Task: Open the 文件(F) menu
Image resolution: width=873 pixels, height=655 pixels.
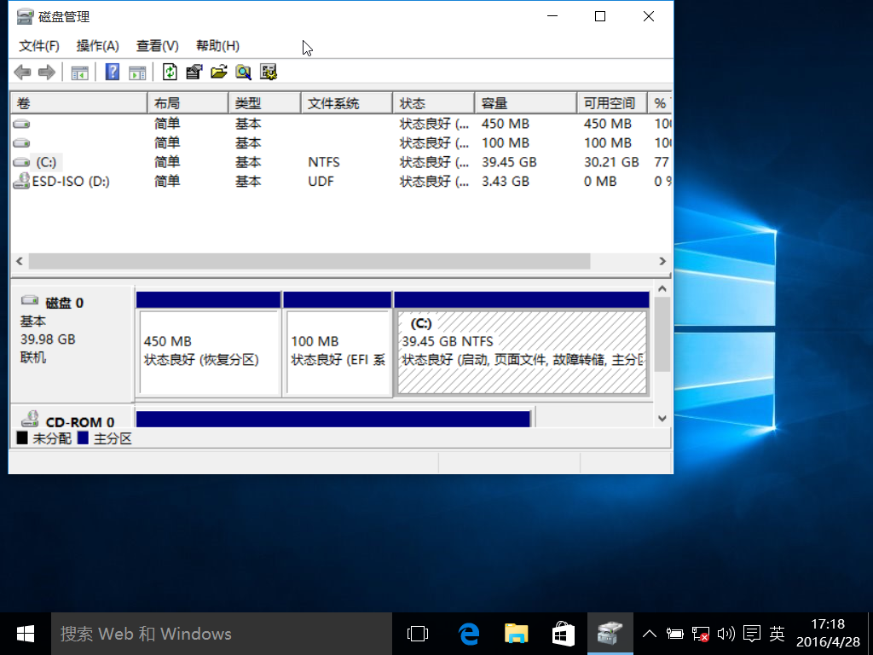Action: 39,46
